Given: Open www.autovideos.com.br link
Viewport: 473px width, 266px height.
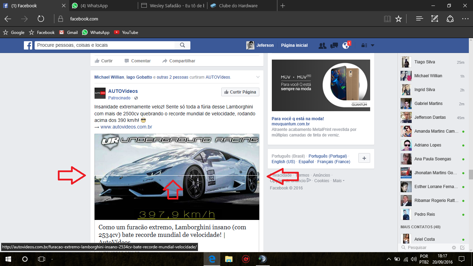Looking at the screenshot, I should [126, 127].
